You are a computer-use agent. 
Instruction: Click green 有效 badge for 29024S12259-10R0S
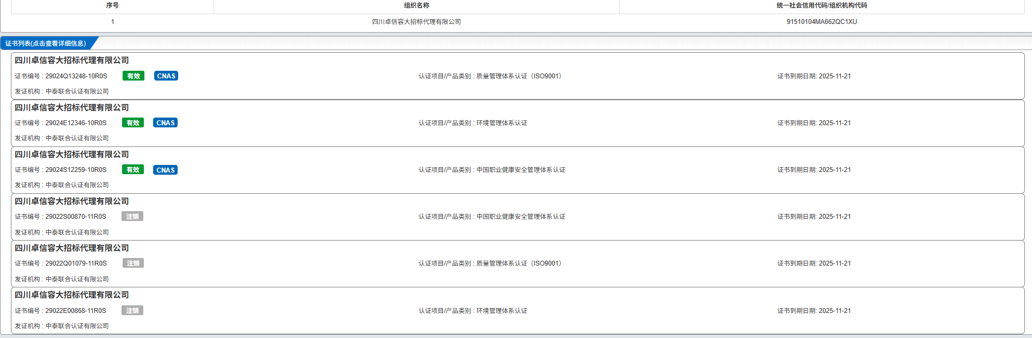(x=133, y=170)
